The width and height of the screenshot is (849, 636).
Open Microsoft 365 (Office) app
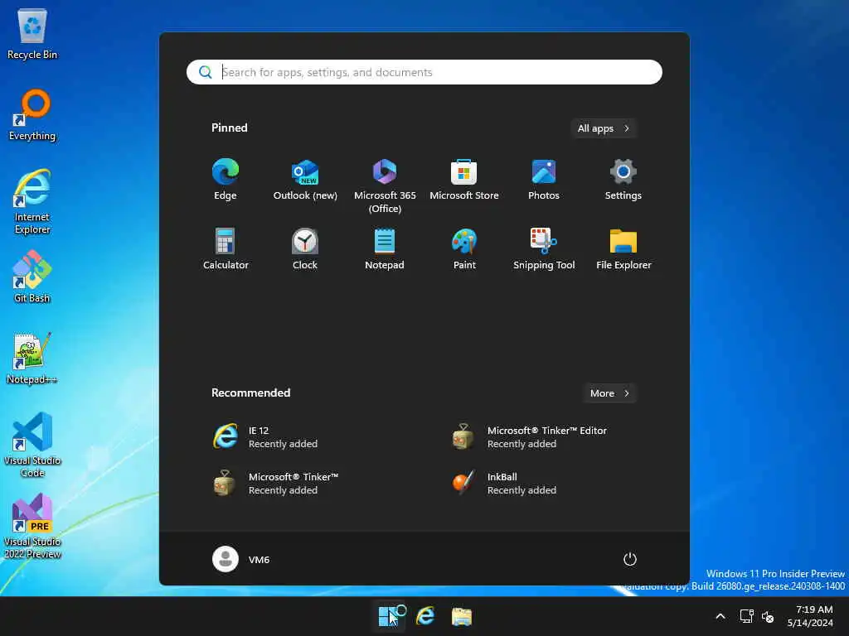click(385, 185)
